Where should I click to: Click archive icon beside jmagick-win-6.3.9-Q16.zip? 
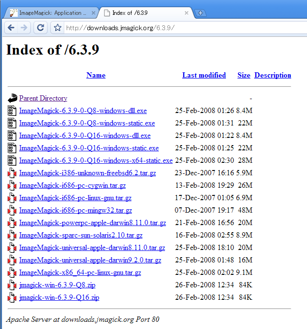click(x=12, y=297)
